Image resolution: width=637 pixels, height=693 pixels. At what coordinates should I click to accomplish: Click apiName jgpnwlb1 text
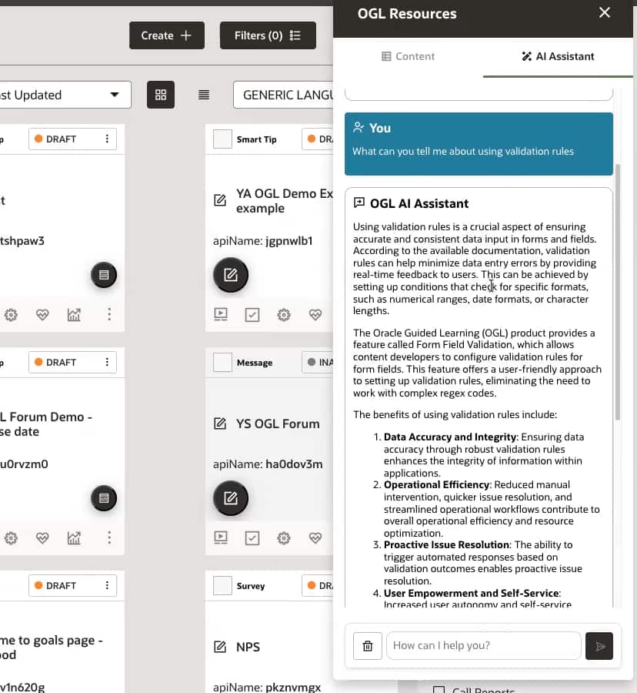point(263,241)
